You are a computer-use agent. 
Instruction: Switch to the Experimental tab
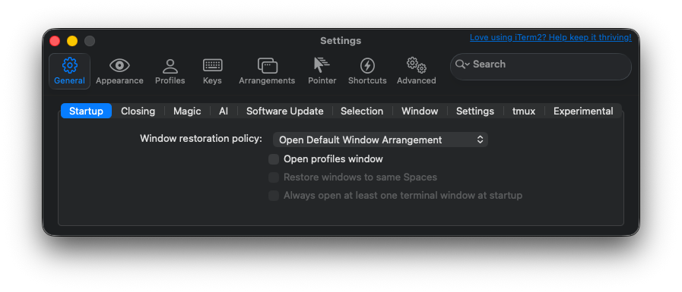point(583,111)
